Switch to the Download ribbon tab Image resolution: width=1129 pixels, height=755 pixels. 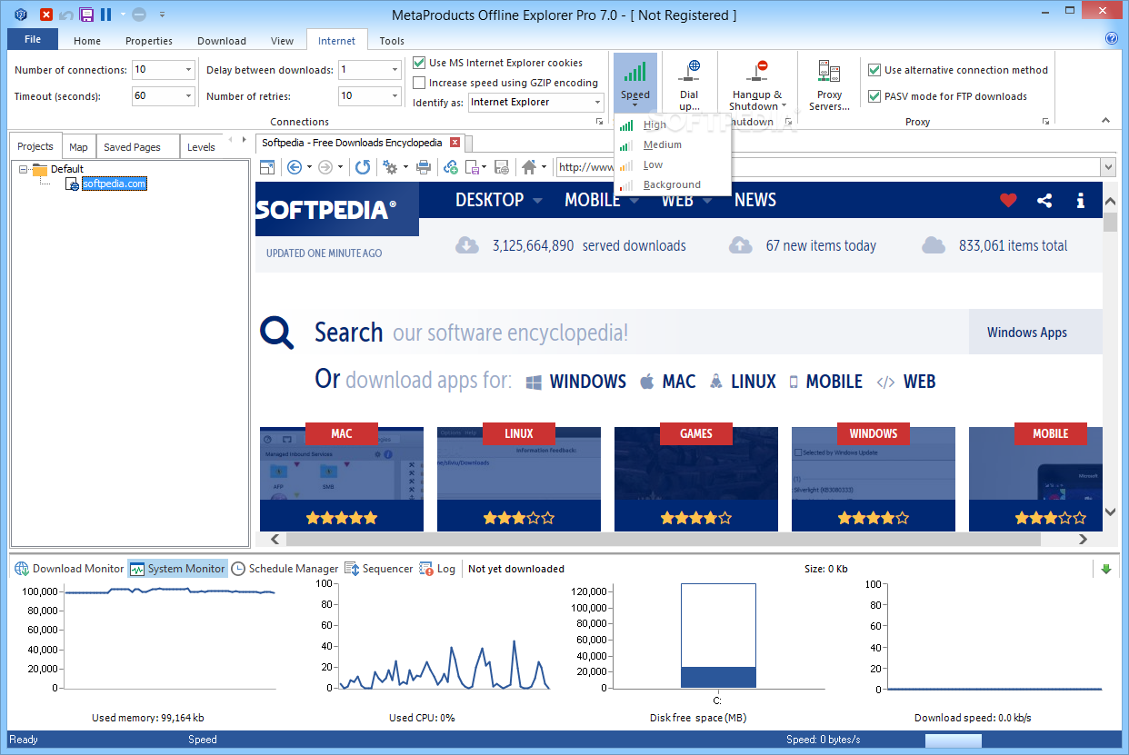(222, 41)
